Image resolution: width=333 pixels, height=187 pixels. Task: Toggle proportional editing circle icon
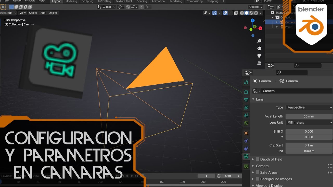[142, 7]
